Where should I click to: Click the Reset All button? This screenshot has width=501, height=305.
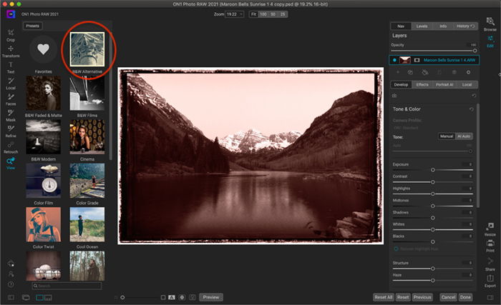pyautogui.click(x=382, y=296)
